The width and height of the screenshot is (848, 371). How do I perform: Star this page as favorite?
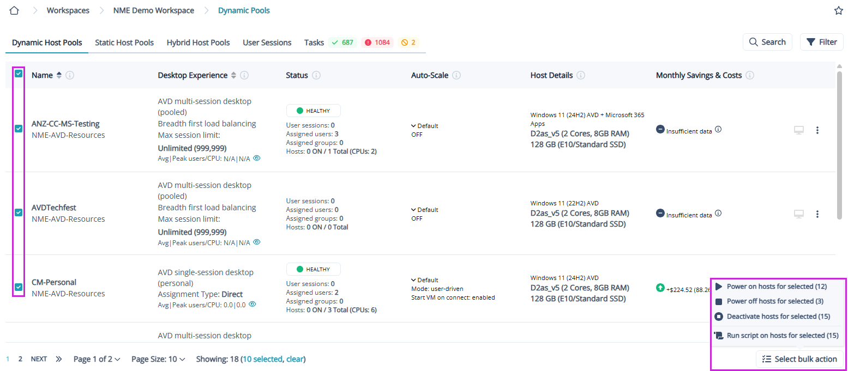[838, 11]
